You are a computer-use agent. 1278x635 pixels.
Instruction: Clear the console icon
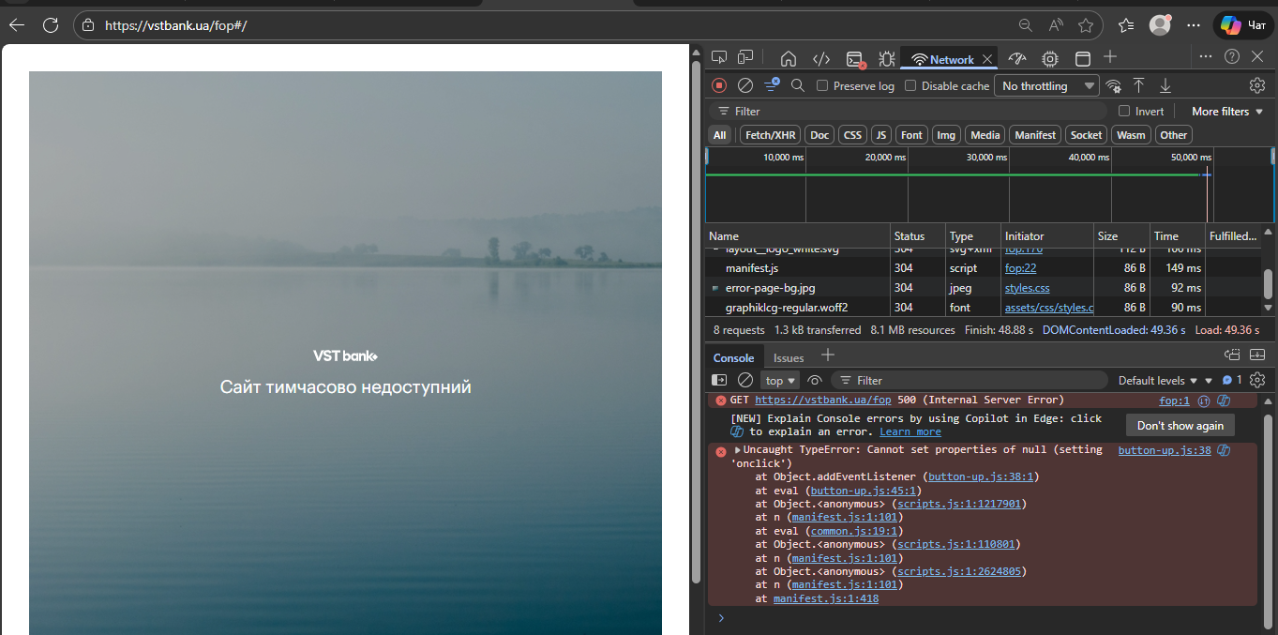(745, 380)
